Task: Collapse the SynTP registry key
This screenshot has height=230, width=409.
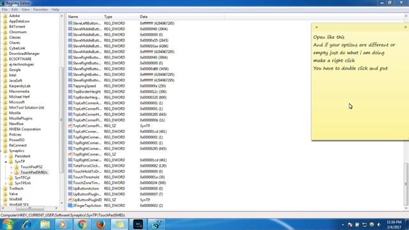Action: 6,162
